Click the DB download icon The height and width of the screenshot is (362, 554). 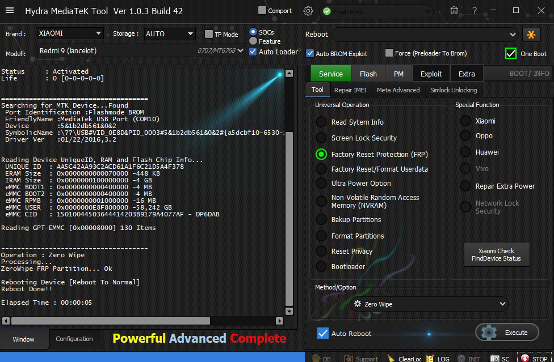point(316,358)
